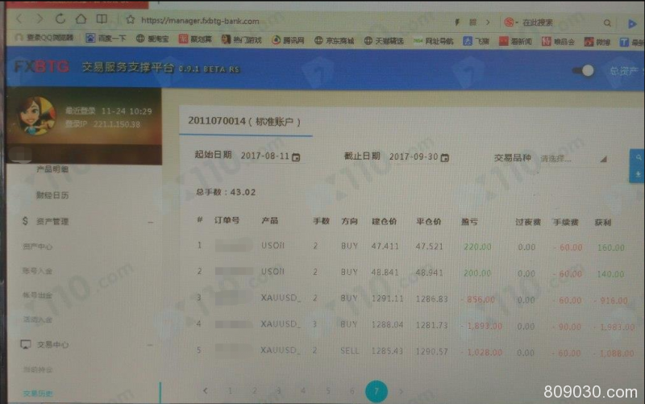Viewport: 645px width, 404px height.
Task: Collapse the 资产管理 section
Action: click(151, 222)
